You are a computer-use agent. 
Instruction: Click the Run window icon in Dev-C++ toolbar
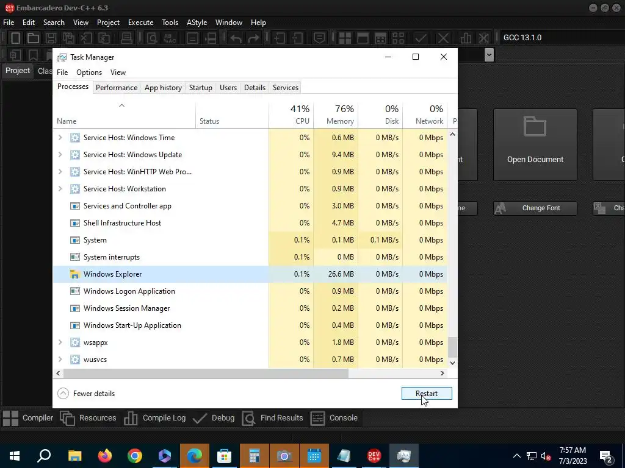pos(363,38)
